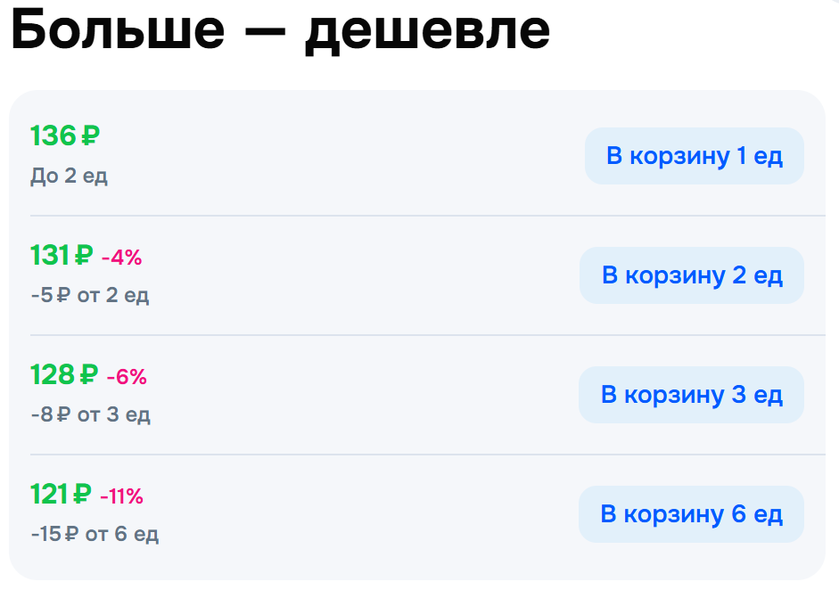The height and width of the screenshot is (590, 839).
Task: Click the green number 121
Action: [x=50, y=495]
